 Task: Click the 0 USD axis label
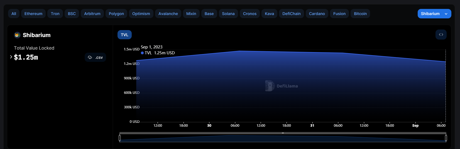pyautogui.click(x=134, y=122)
